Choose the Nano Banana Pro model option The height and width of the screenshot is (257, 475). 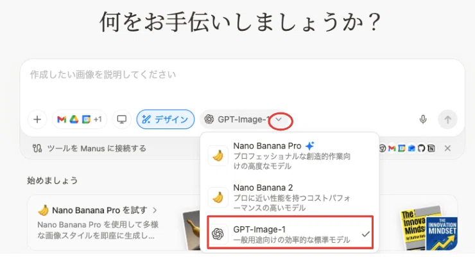[290, 155]
